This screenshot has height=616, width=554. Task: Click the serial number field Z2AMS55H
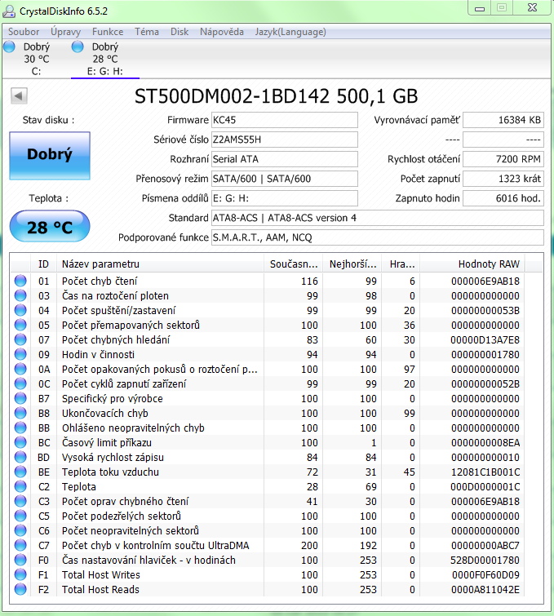[x=285, y=140]
